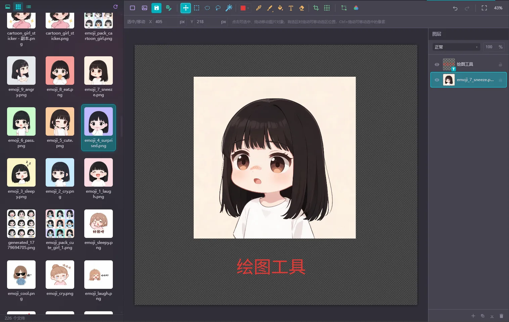Duplicate the selected layer
This screenshot has height=322, width=509.
[482, 316]
